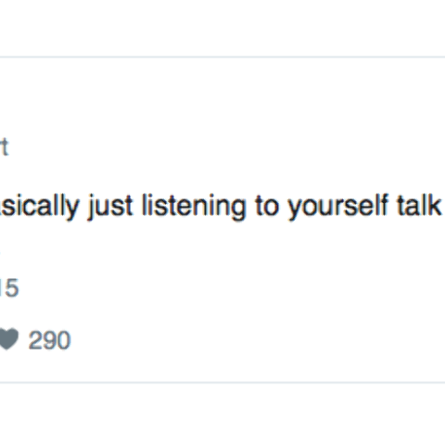445x445 pixels.
Task: Open the 290 likes count
Action: (49, 340)
